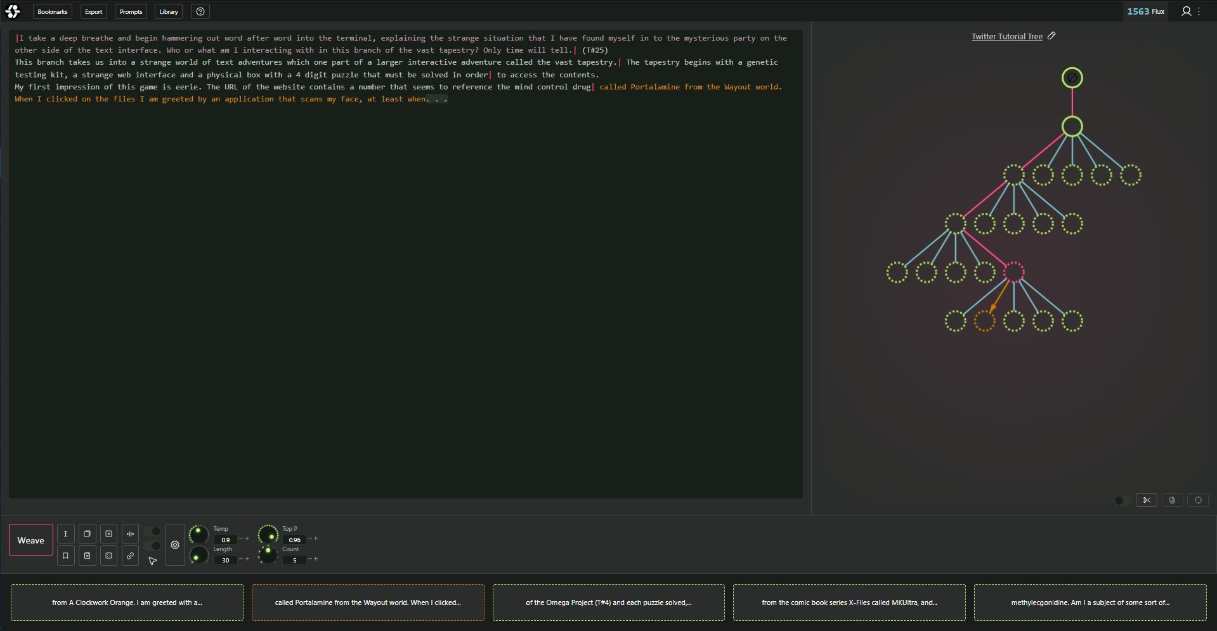
Task: Click the crosshair recenter icon
Action: click(1198, 500)
